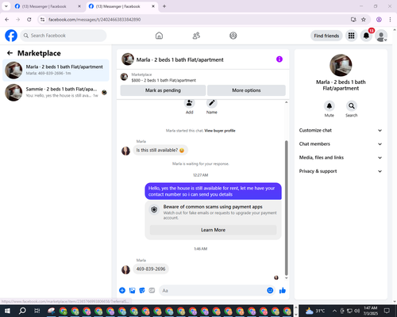
Task: Expand the Customize chat section
Action: pyautogui.click(x=341, y=130)
